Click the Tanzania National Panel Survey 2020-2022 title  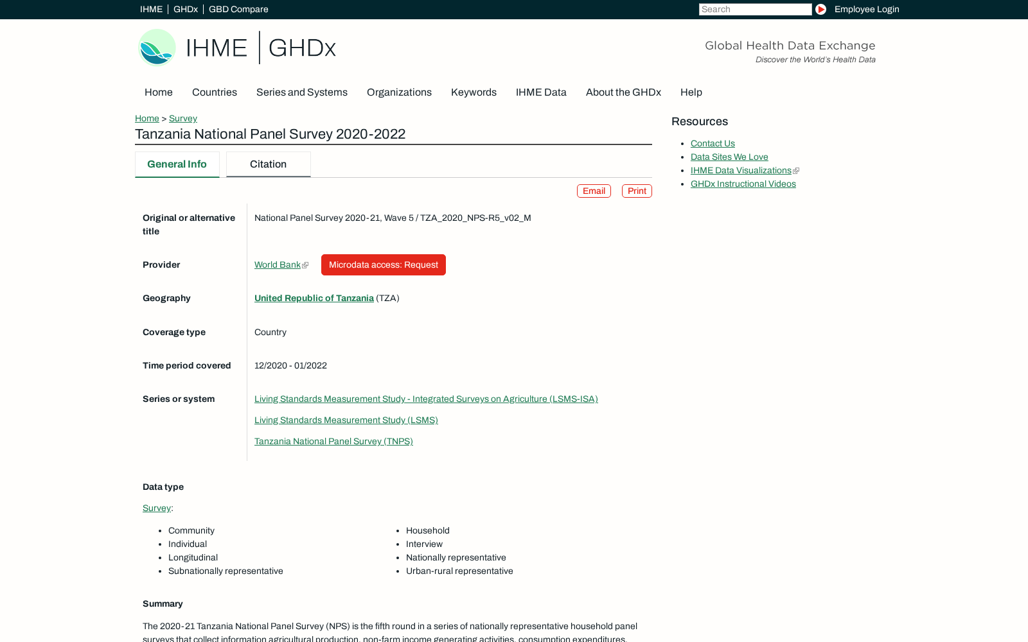pyautogui.click(x=270, y=134)
